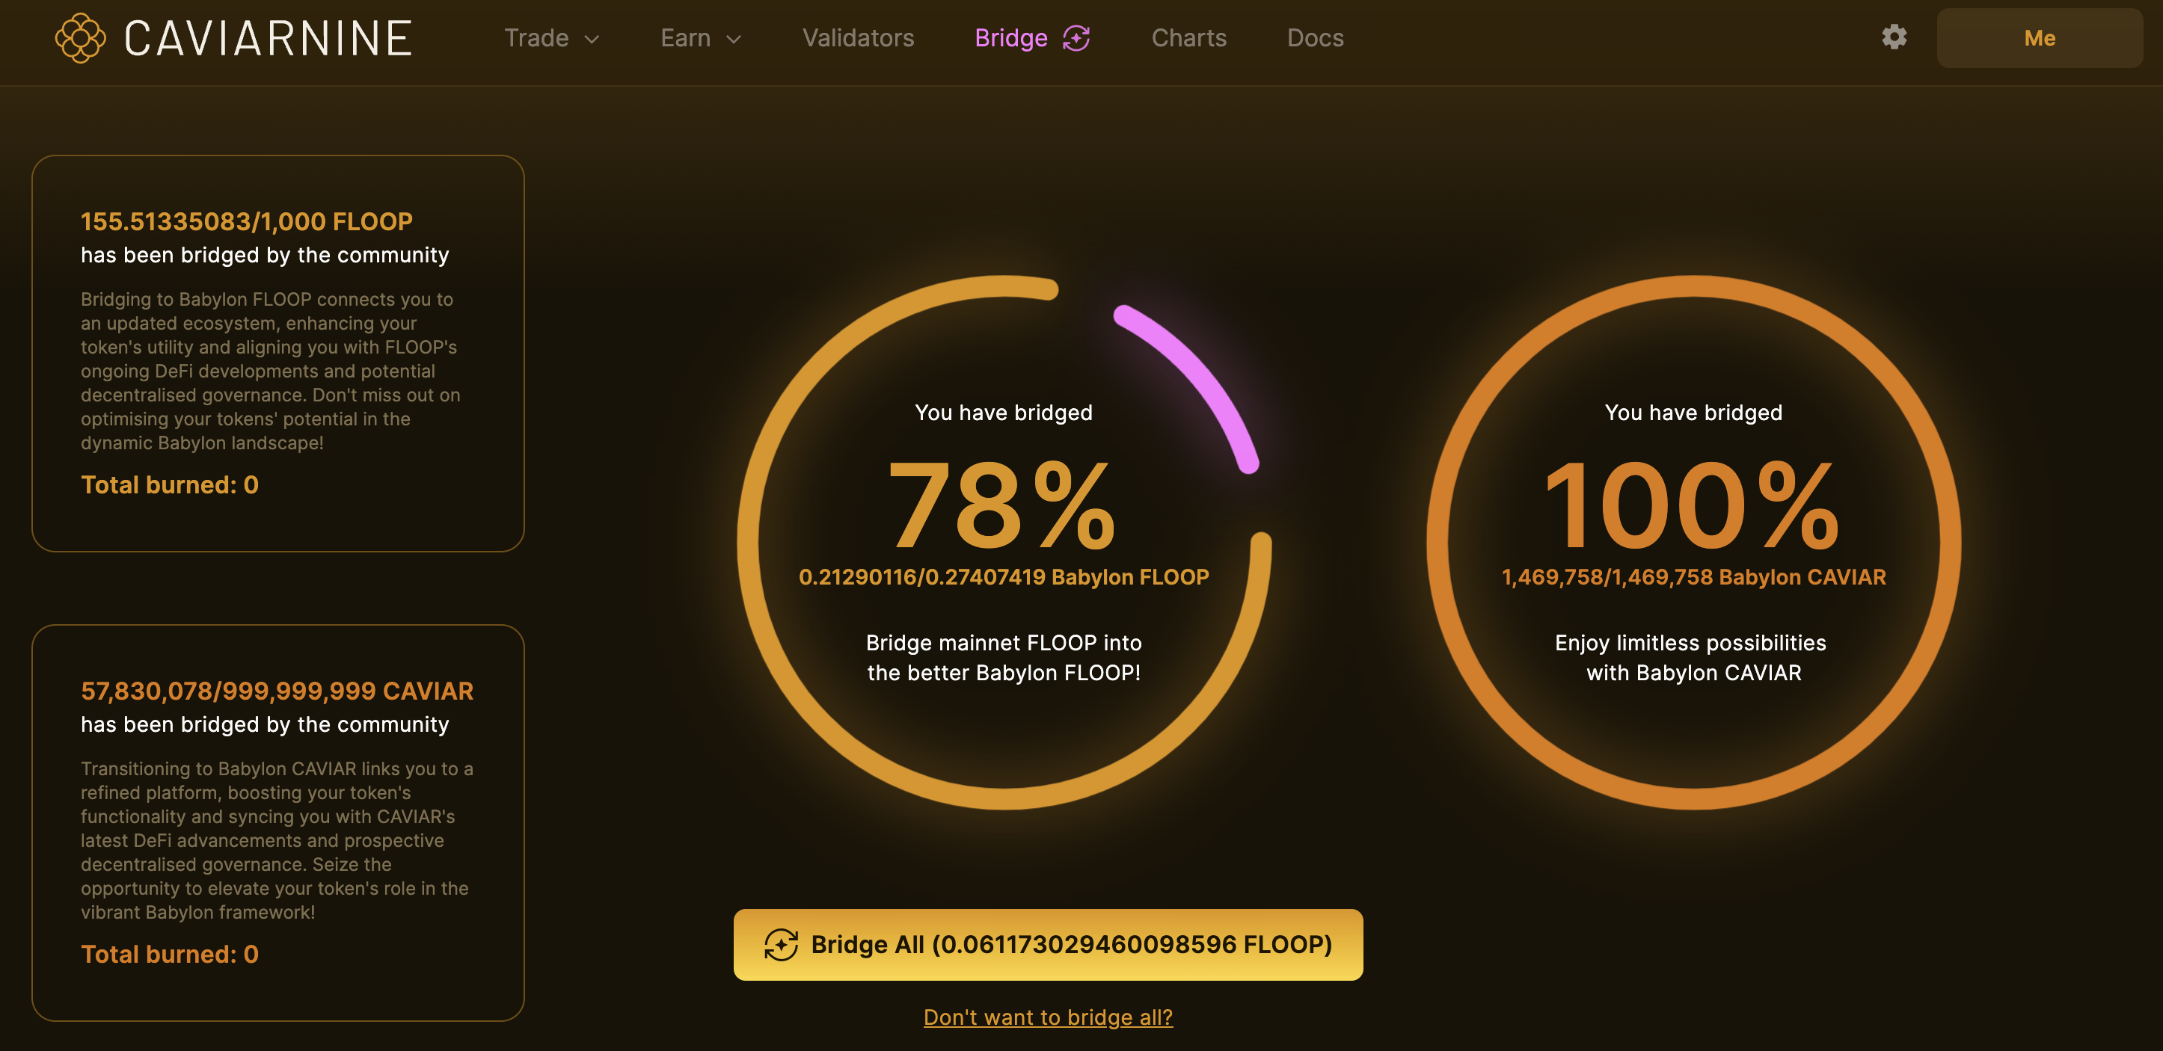Open settings via the gear icon

pos(1894,37)
